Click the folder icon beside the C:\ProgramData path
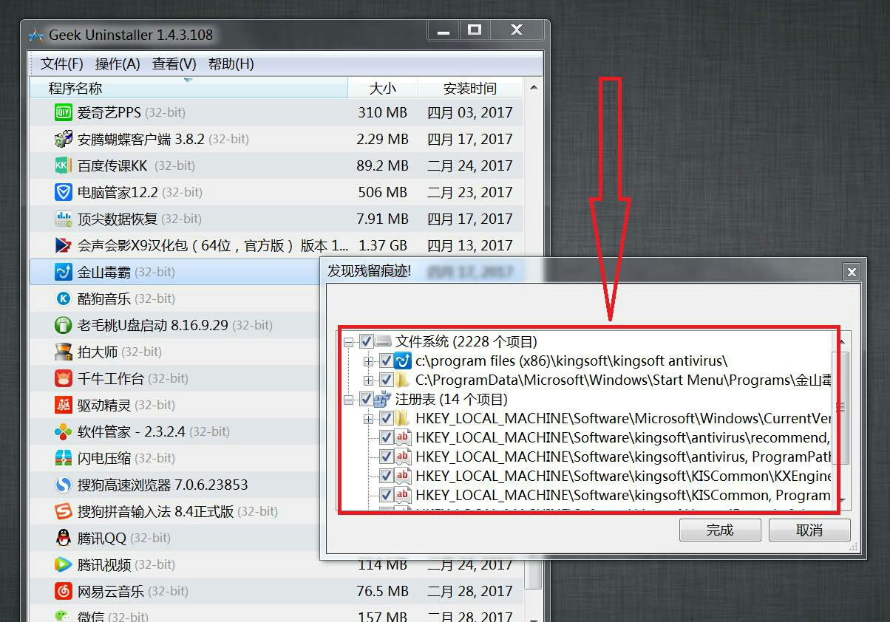This screenshot has height=622, width=890. tap(402, 380)
